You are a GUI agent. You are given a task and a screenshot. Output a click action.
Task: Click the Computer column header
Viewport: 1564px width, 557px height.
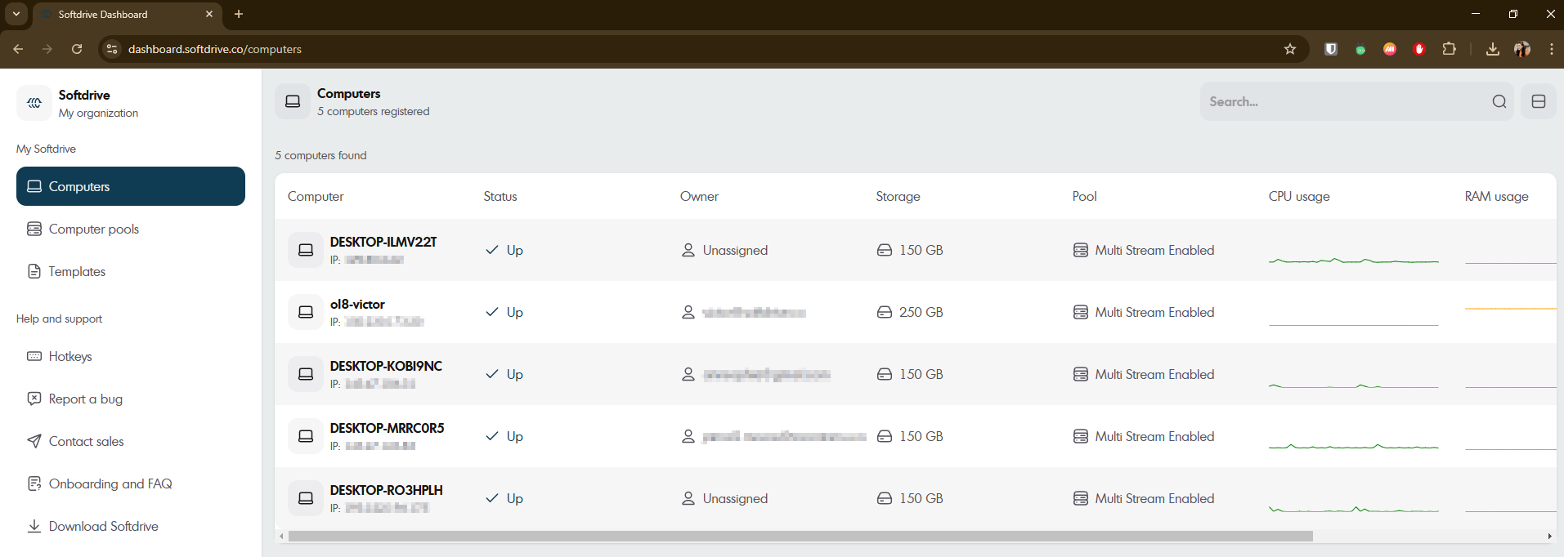click(316, 196)
